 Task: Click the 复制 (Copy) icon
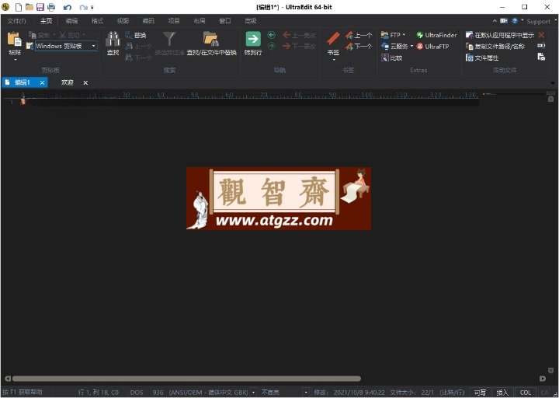pos(33,35)
